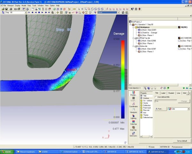The height and width of the screenshot is (154, 192).
Task: Open the File menu
Action: tap(5, 5)
